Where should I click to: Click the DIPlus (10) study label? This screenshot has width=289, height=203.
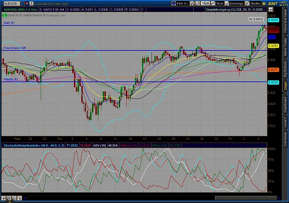160,146
